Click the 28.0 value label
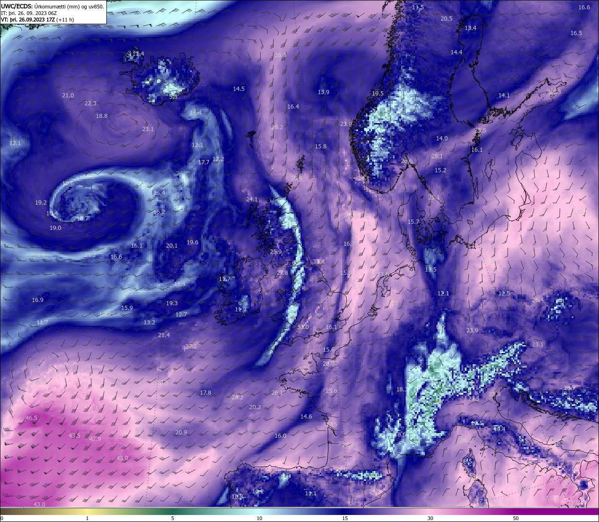This screenshot has height=522, width=599. point(329,364)
